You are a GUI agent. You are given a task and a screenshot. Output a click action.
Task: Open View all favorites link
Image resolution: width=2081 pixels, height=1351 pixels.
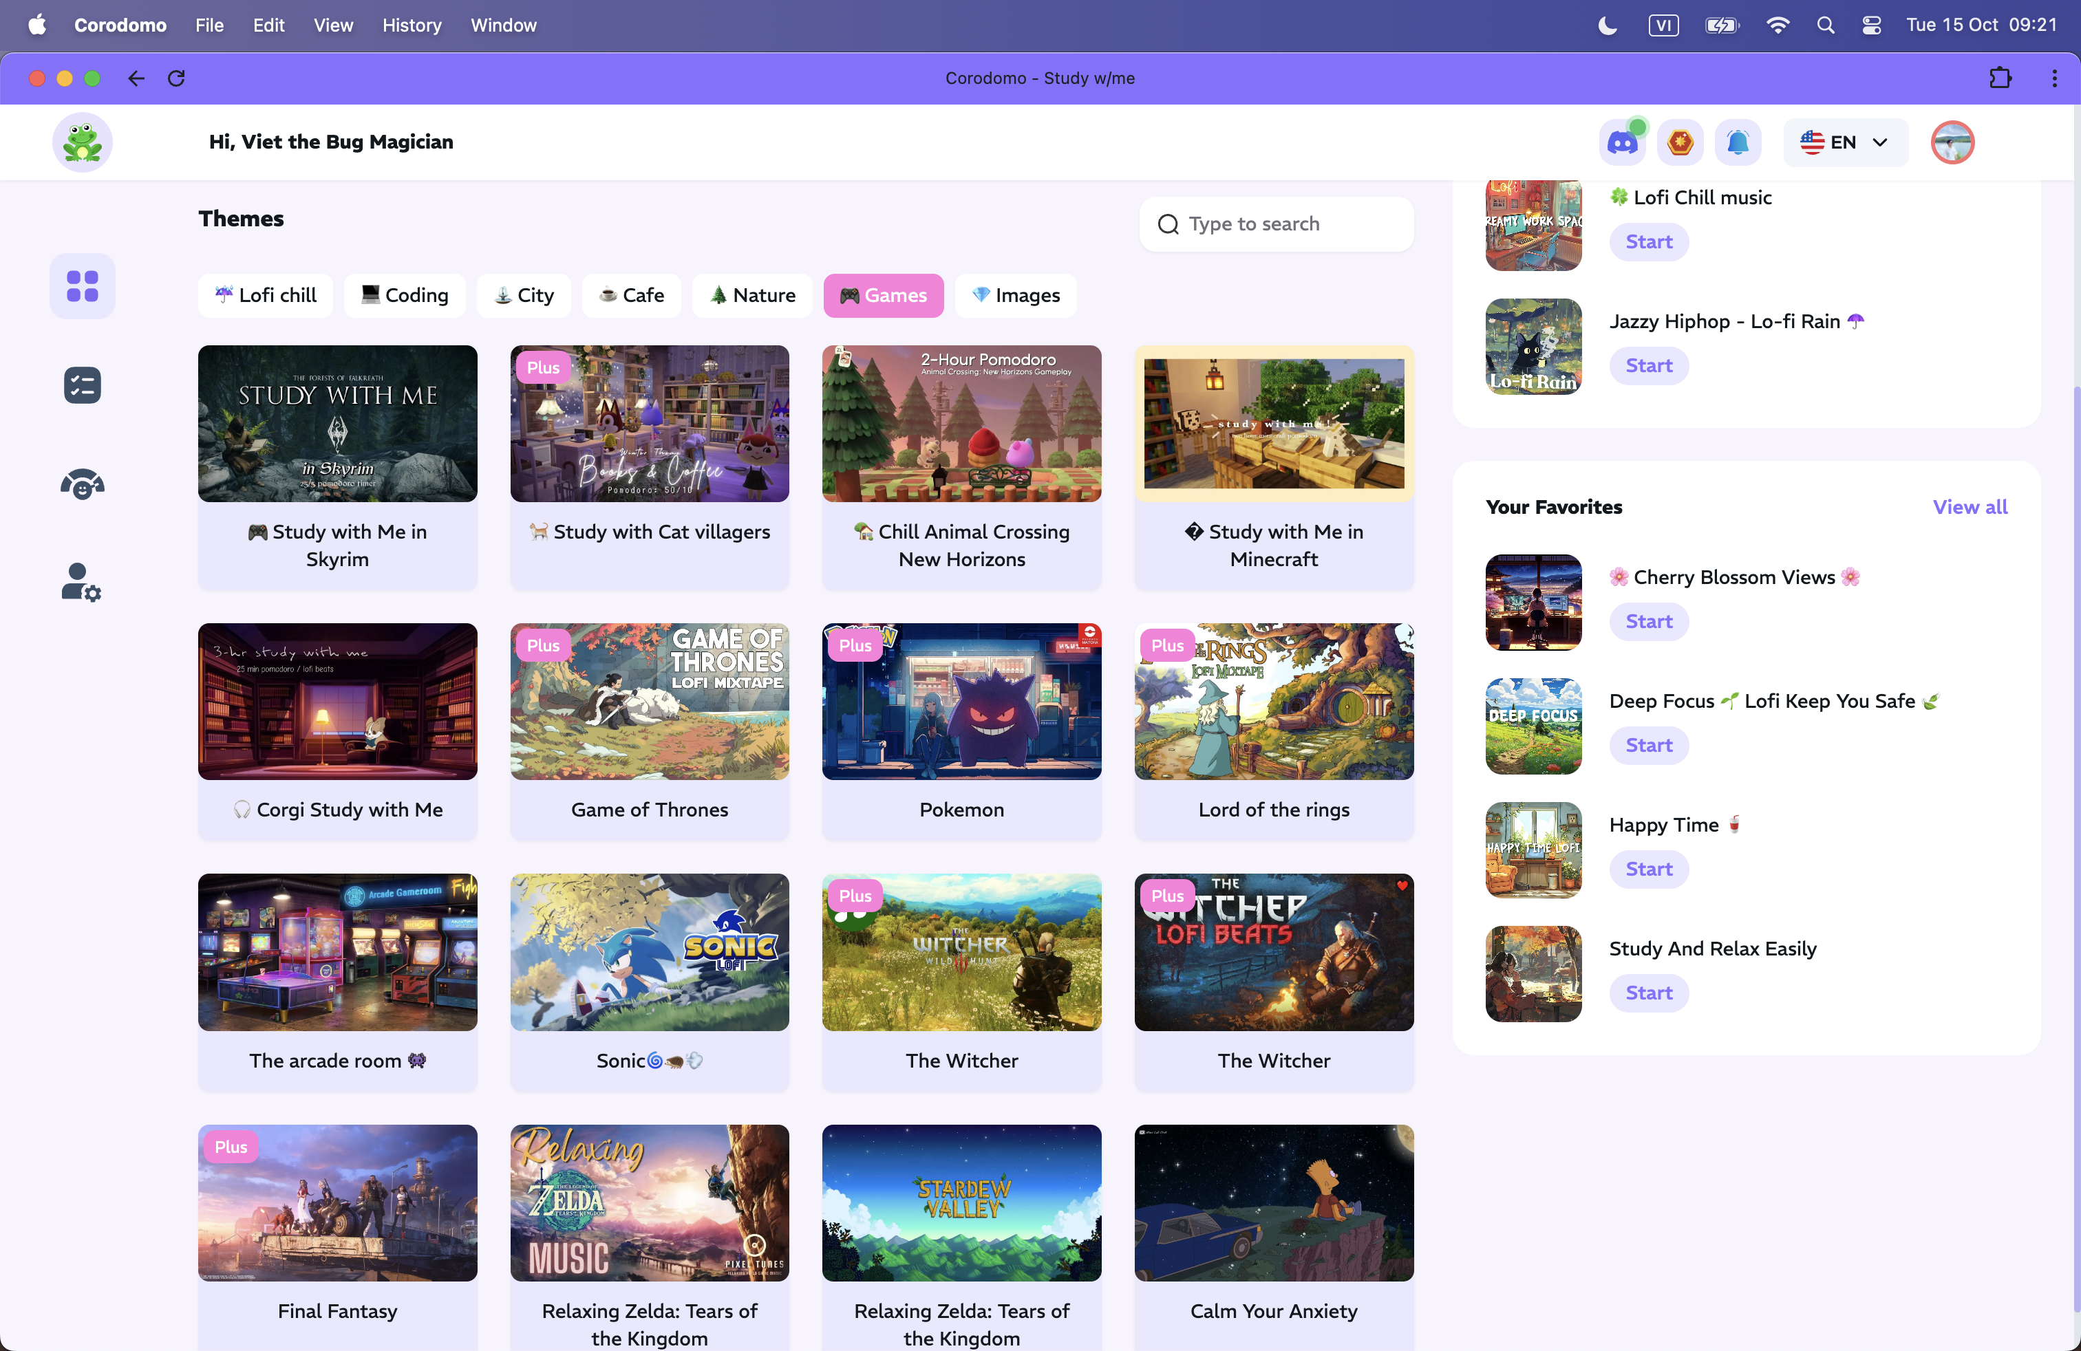pos(1969,507)
